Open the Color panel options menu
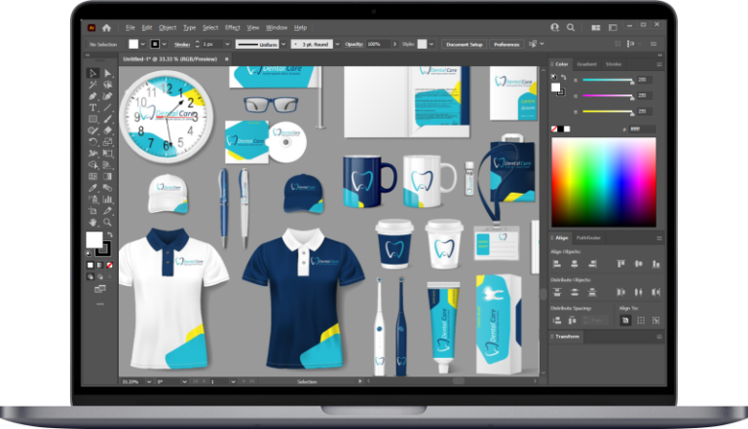Image resolution: width=748 pixels, height=429 pixels. (659, 64)
